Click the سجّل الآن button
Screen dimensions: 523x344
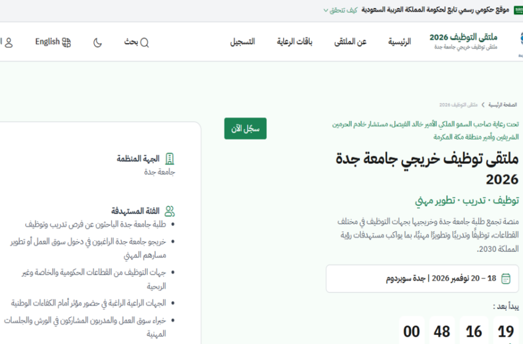tap(245, 128)
